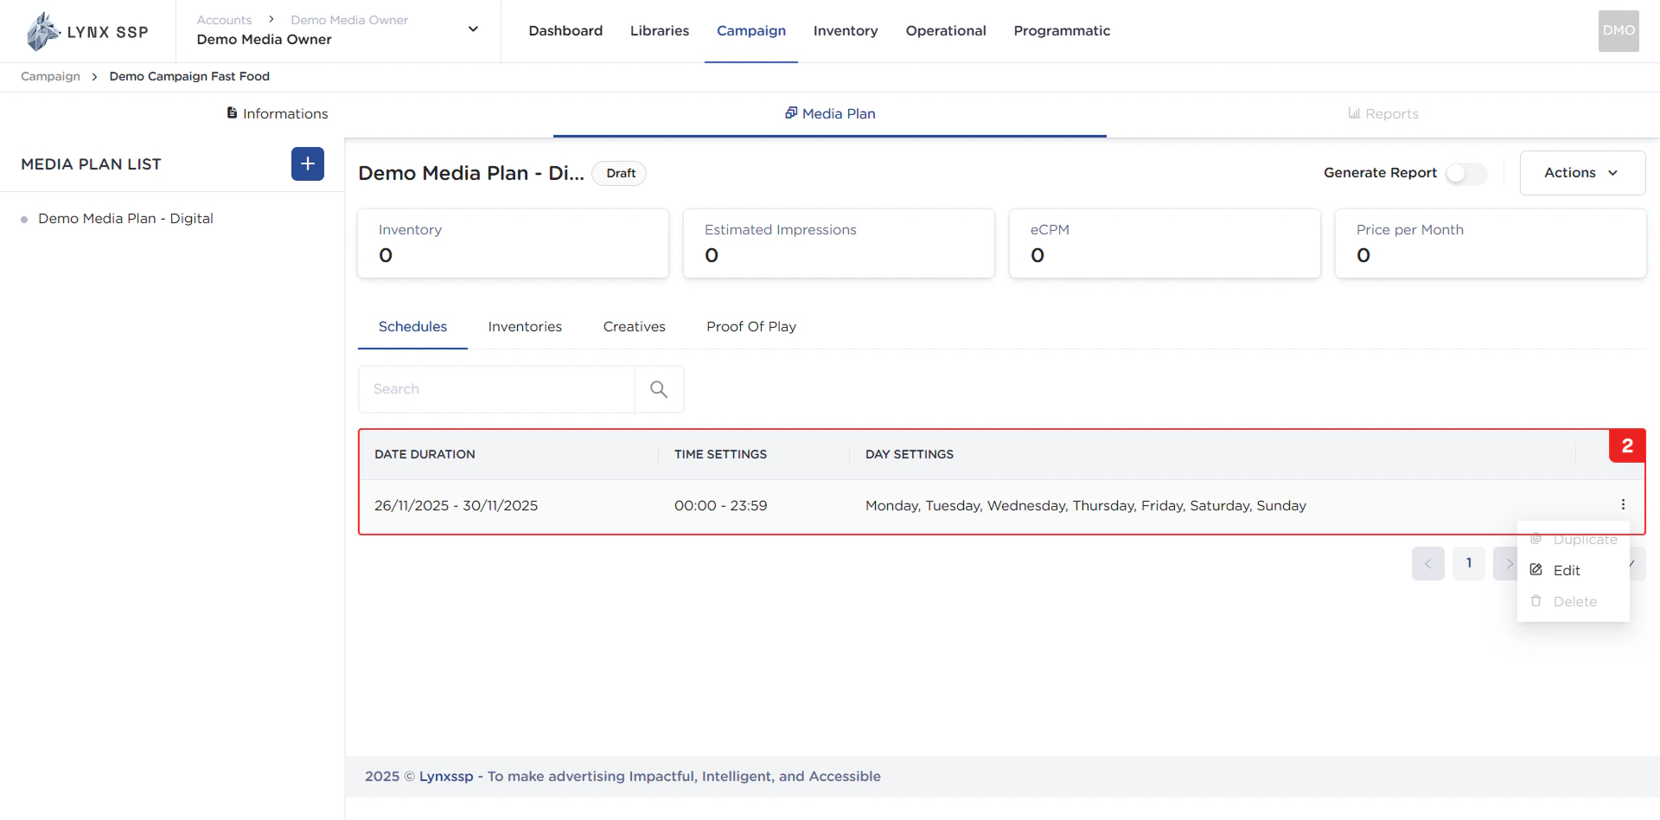Open the Libraries menu
1660x820 pixels.
[660, 31]
